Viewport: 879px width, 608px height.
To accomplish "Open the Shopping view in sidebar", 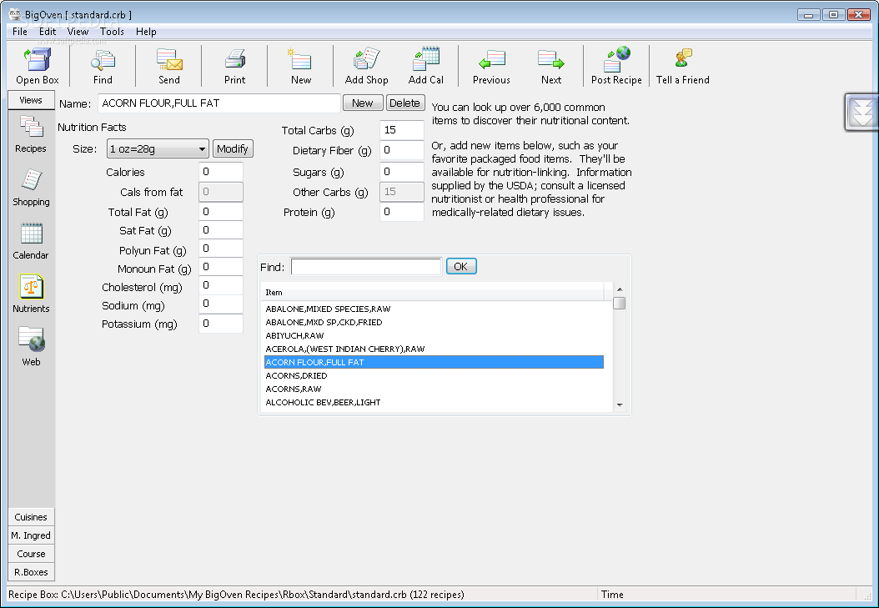I will tap(31, 188).
